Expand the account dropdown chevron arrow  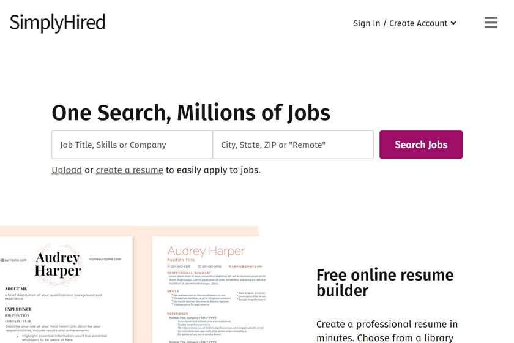pos(453,23)
